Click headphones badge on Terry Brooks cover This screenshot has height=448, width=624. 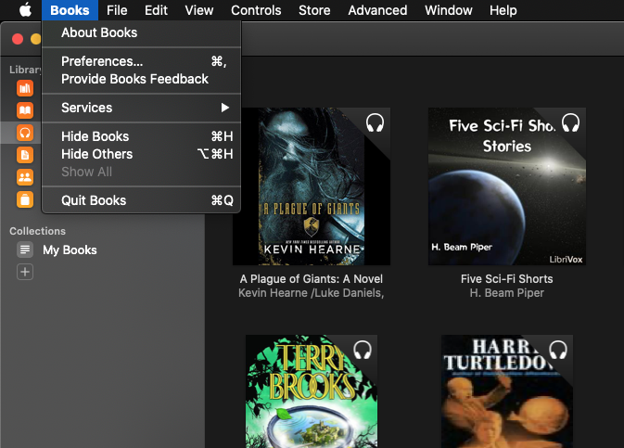(x=363, y=350)
